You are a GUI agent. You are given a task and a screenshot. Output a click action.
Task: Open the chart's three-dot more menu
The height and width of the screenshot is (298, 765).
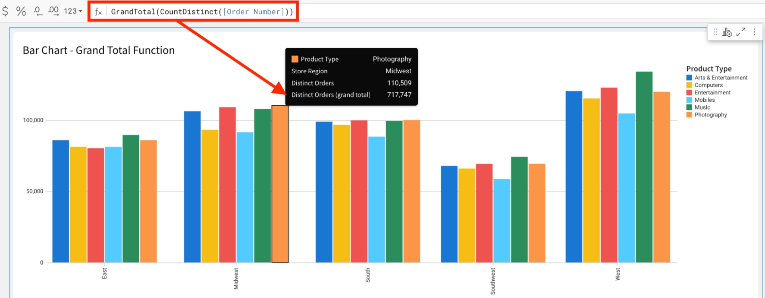[754, 32]
